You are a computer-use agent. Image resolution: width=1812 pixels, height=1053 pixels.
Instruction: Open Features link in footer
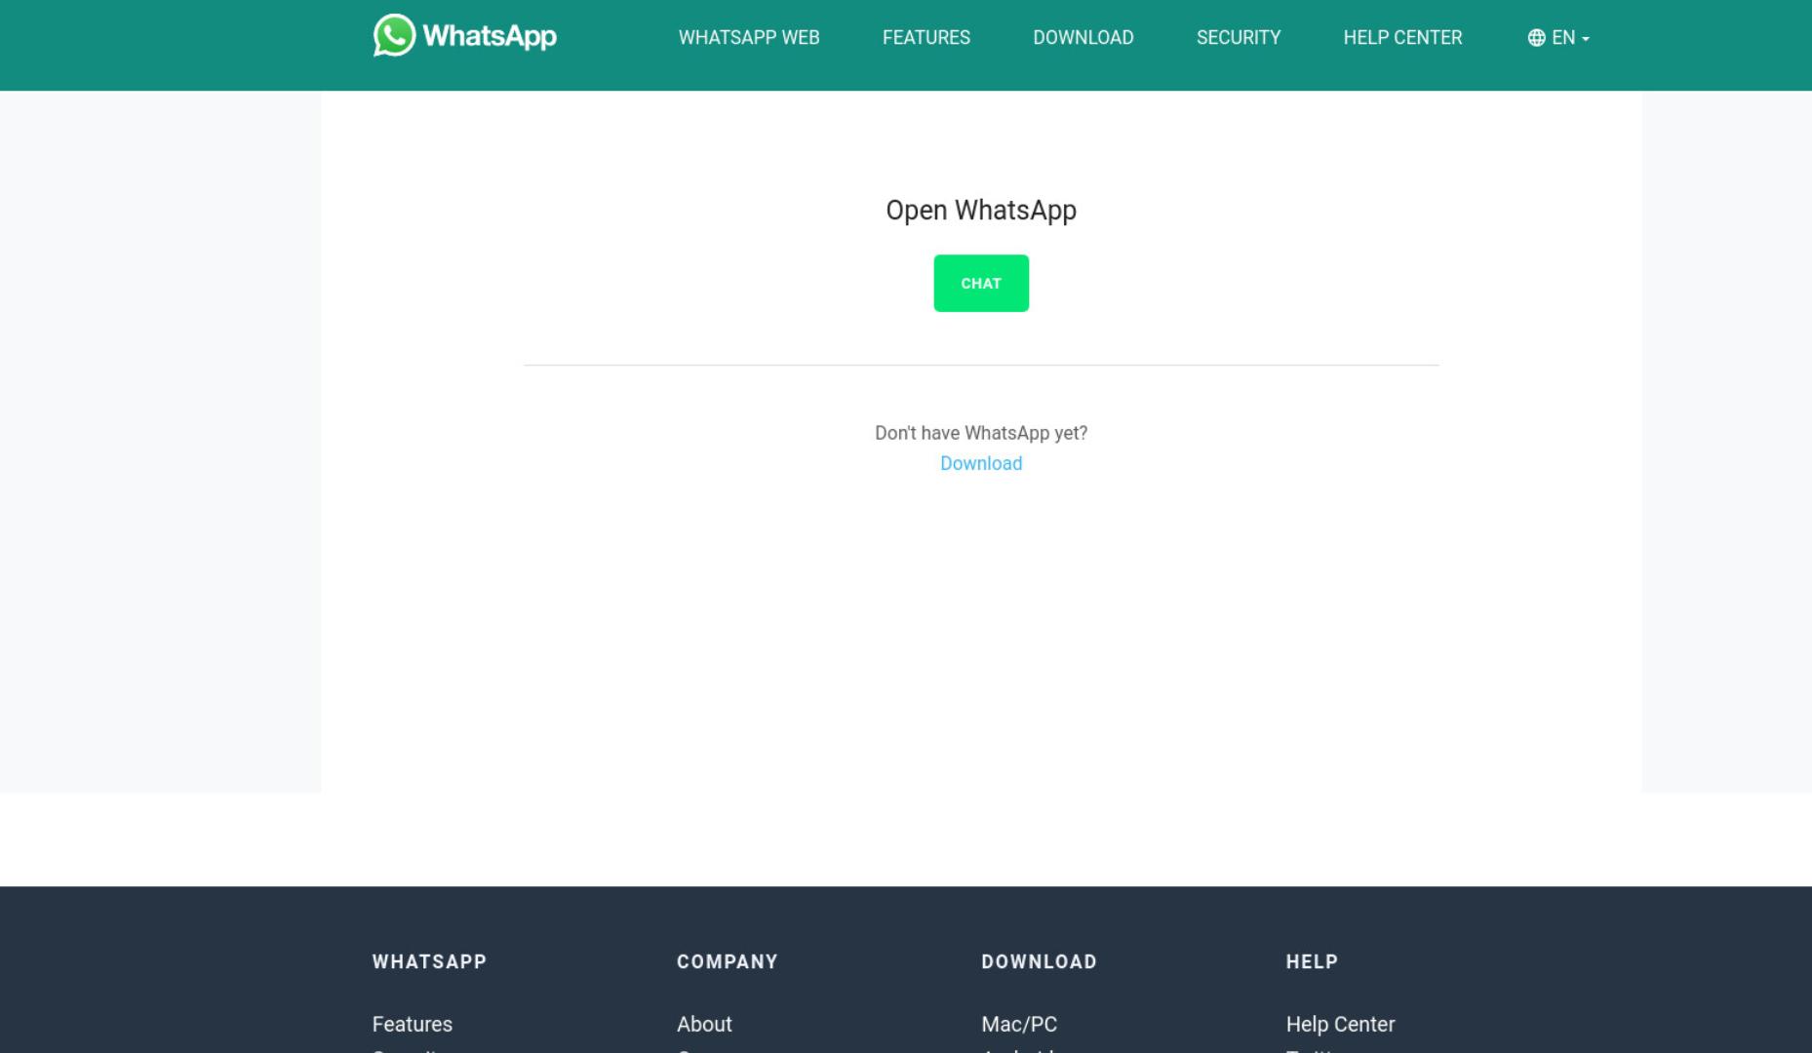(413, 1024)
